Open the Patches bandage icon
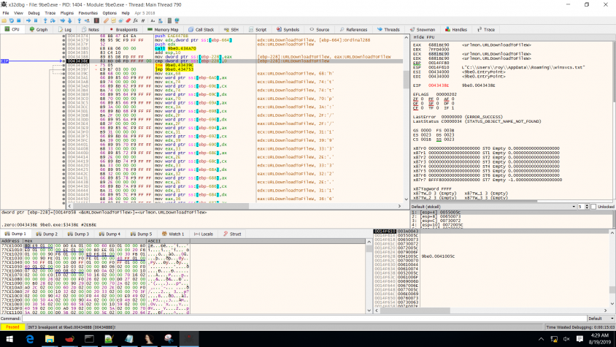Image resolution: width=616 pixels, height=347 pixels. [x=106, y=20]
